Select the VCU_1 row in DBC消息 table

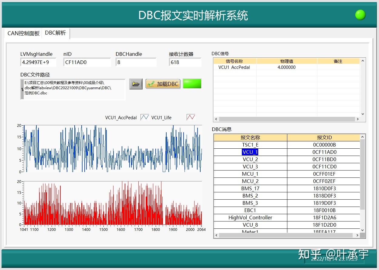click(250, 152)
